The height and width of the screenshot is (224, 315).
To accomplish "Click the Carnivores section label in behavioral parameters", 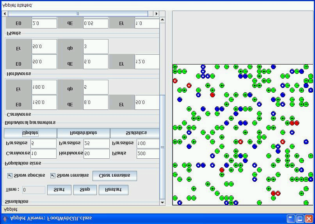I will [19, 115].
